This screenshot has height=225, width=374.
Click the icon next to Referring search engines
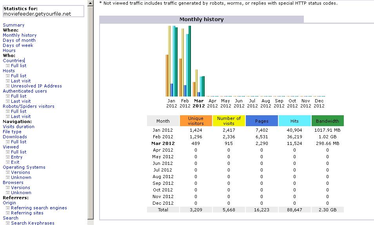(x=7, y=208)
